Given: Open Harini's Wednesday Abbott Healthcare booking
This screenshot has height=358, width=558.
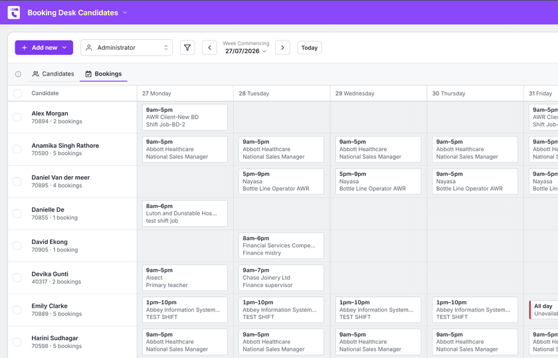Looking at the screenshot, I should 378,341.
